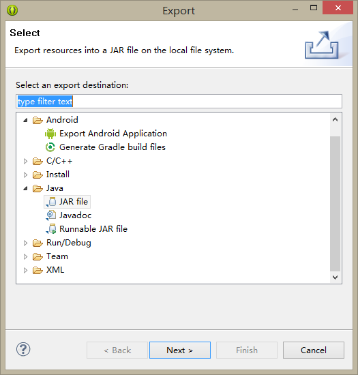Collapse the Android tree node
The height and width of the screenshot is (375, 358).
(26, 120)
